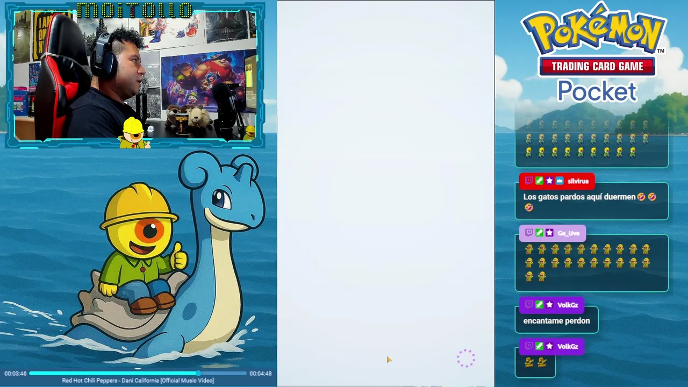Click the blue crown badge next to silvirua
The height and width of the screenshot is (387, 688).
pyautogui.click(x=560, y=181)
